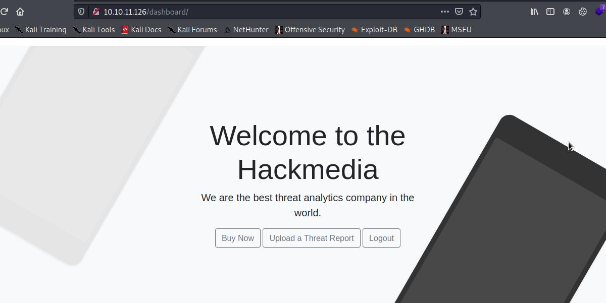Open GHDB bookmark
606x303 pixels.
pos(419,30)
